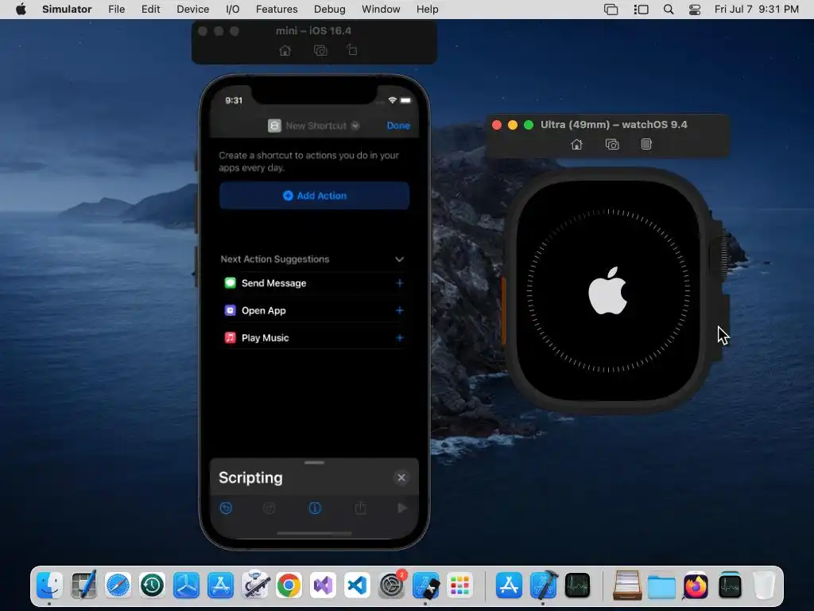Viewport: 814px width, 611px height.
Task: Open the Edit menu
Action: tap(150, 10)
